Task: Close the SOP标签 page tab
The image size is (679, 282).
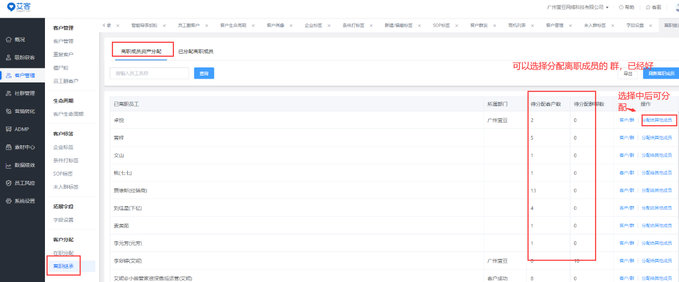Action: (456, 26)
